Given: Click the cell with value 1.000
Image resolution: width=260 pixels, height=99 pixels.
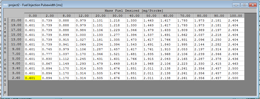Looking at the screenshot, I should click(x=84, y=35).
